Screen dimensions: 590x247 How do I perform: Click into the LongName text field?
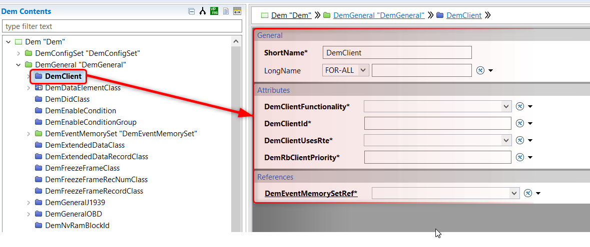[x=421, y=70]
